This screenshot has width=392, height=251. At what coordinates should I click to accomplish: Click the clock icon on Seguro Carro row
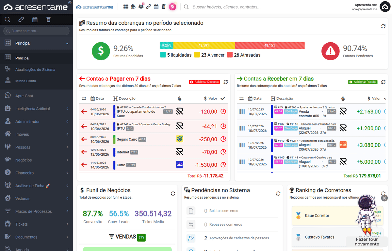(223, 139)
